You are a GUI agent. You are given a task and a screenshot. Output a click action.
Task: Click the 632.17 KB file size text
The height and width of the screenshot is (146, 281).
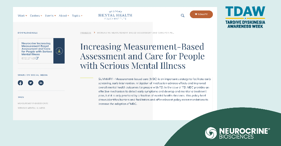click(x=28, y=58)
